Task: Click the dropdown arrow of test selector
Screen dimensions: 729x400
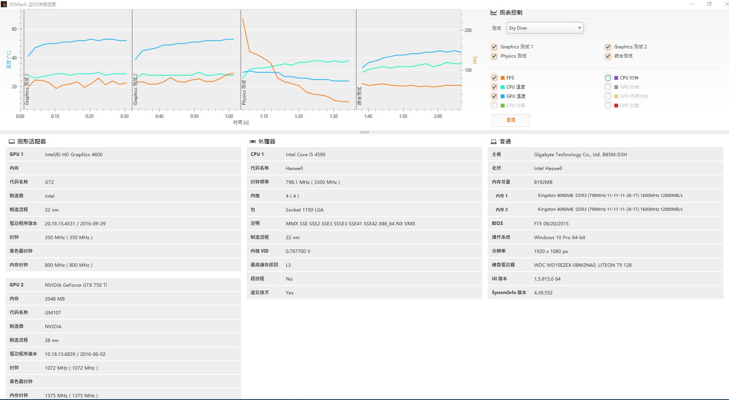Action: click(579, 28)
